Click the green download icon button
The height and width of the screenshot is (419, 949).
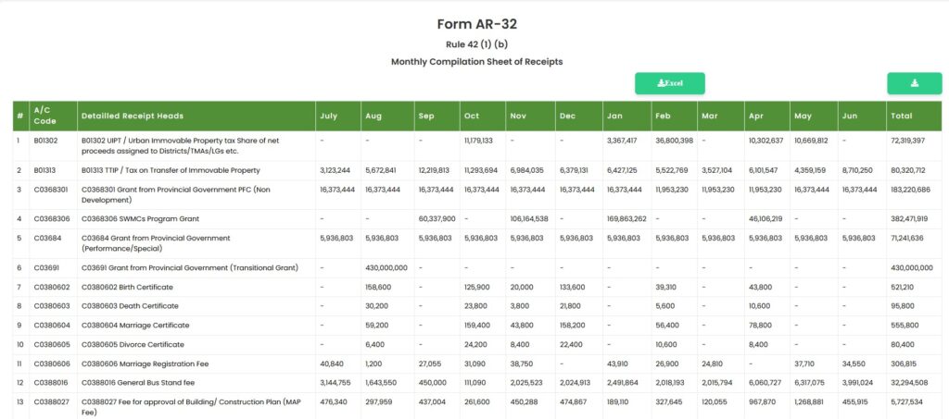(x=914, y=83)
